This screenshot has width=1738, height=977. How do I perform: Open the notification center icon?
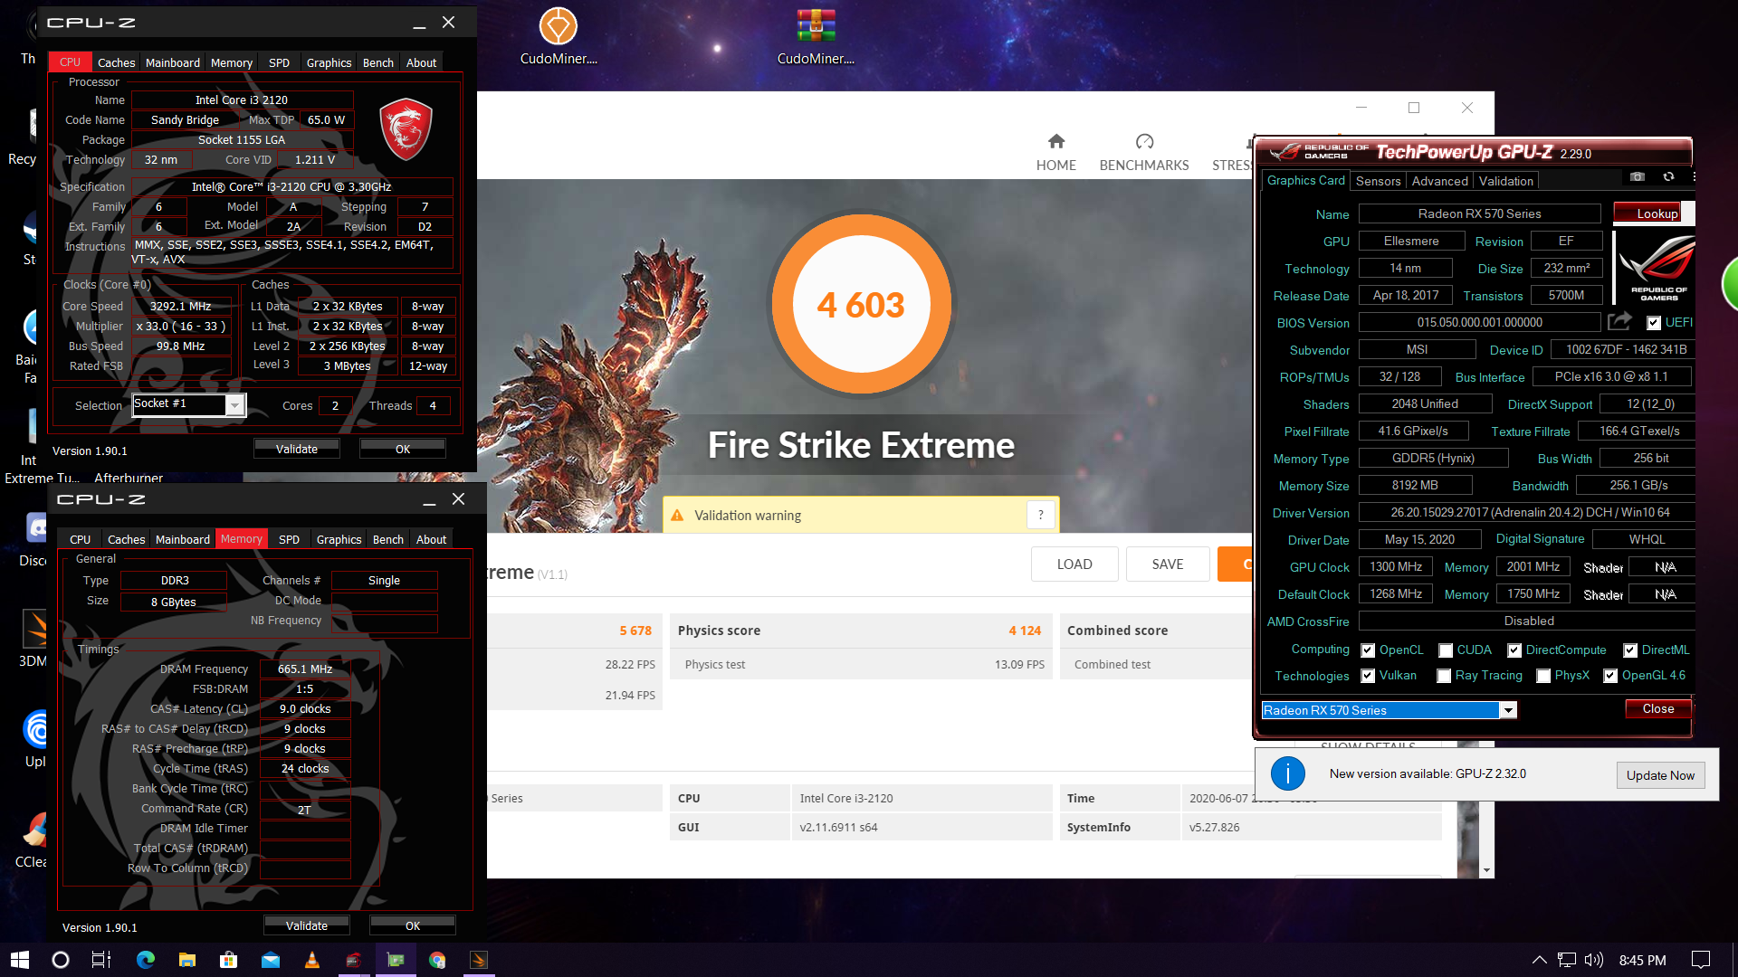coord(1701,960)
